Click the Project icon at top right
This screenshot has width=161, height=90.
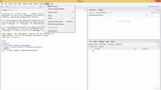point(149,6)
